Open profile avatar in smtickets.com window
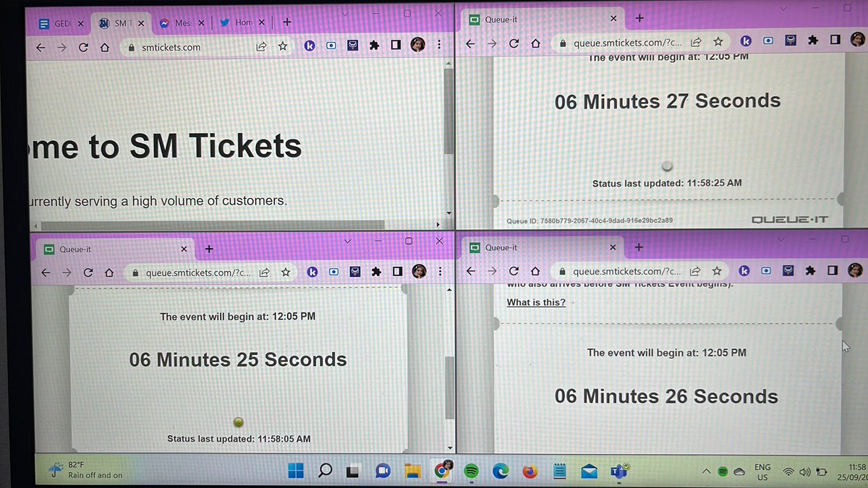 coord(417,45)
